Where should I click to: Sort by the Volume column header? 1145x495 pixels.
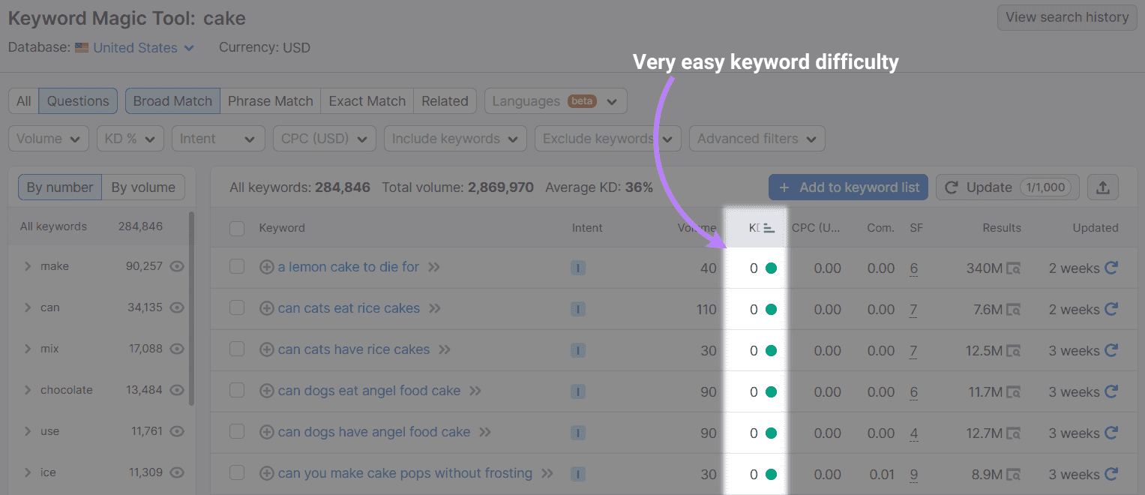pos(697,228)
